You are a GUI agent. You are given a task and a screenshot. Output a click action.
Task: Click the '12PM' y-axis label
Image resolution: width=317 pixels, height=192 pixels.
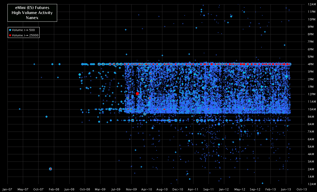pos(312,94)
